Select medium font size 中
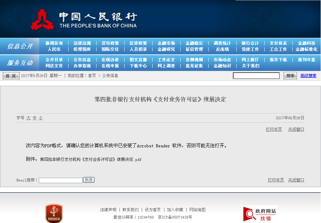Screen dimensions: 321x223 (35, 118)
